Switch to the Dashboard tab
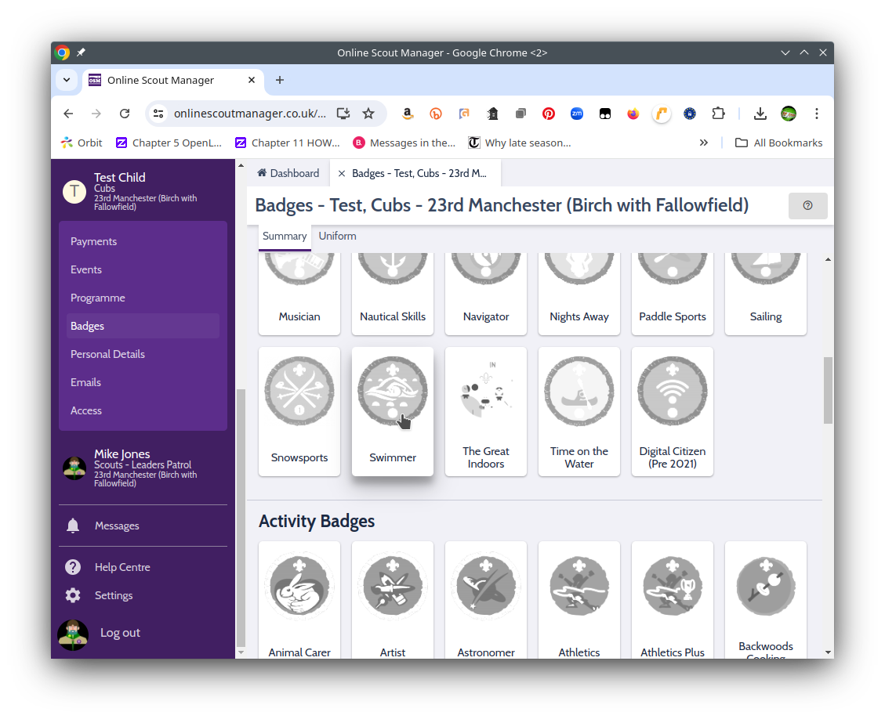 tap(288, 173)
